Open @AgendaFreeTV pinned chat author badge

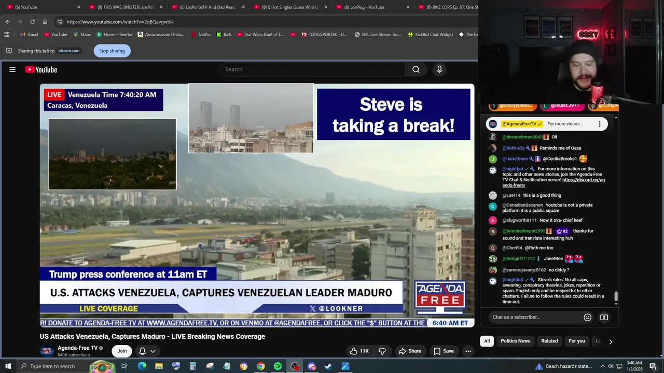(522, 124)
